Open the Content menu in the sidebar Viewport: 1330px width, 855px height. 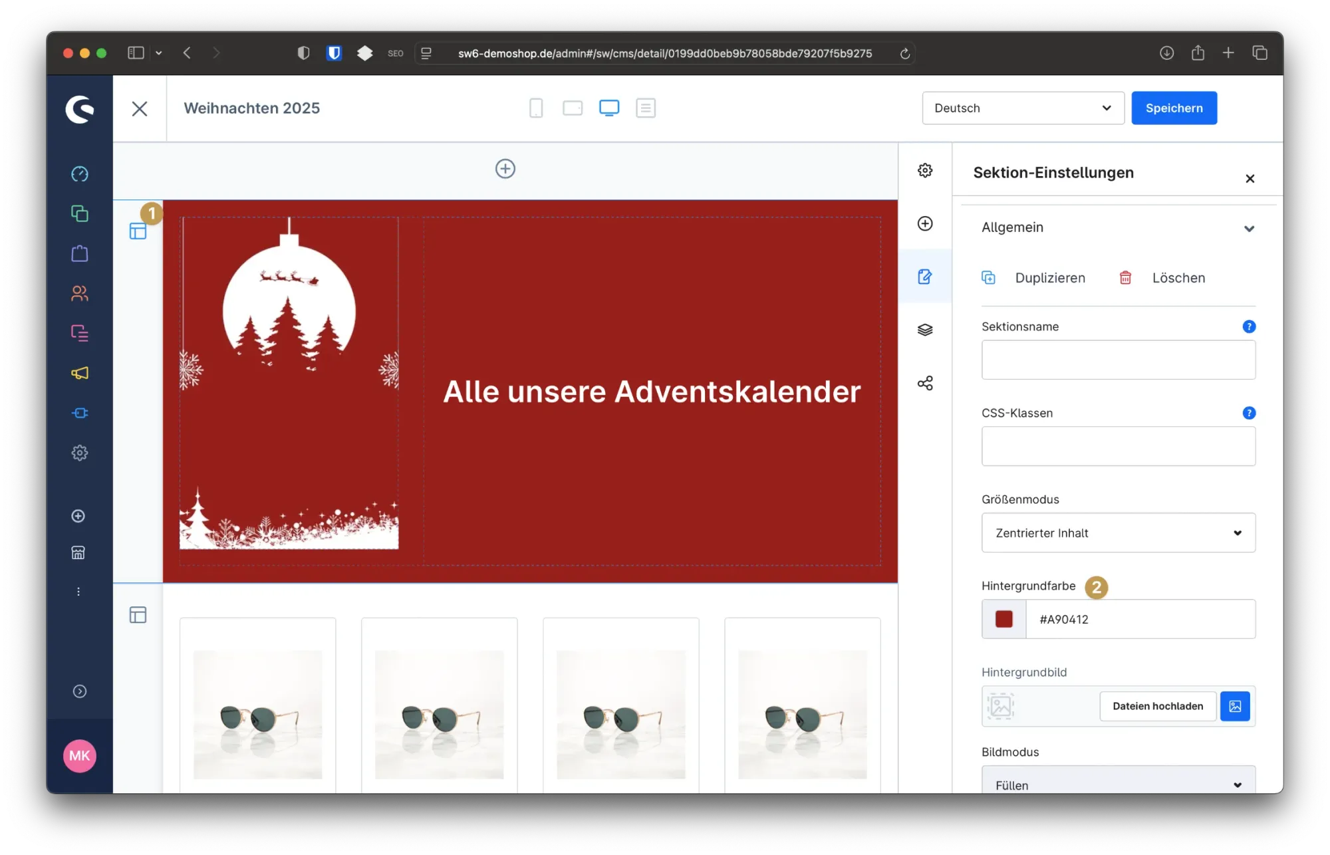[79, 333]
